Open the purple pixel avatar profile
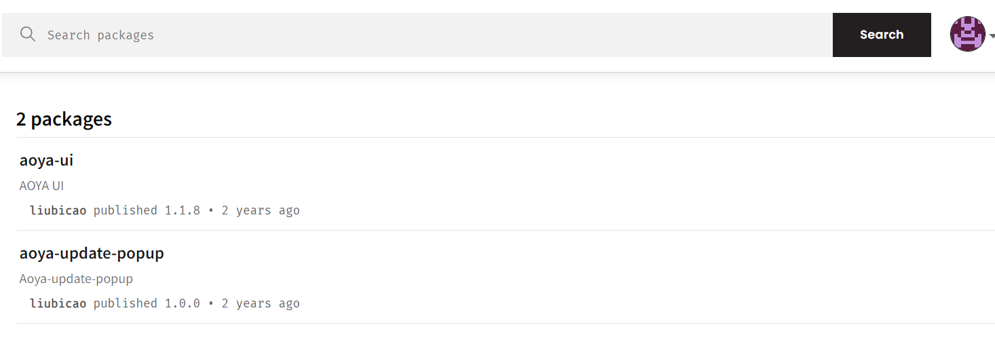 tap(967, 35)
